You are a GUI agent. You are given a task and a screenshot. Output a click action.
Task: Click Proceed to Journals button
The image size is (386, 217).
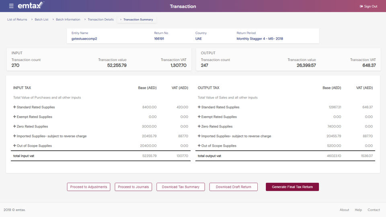click(x=133, y=187)
